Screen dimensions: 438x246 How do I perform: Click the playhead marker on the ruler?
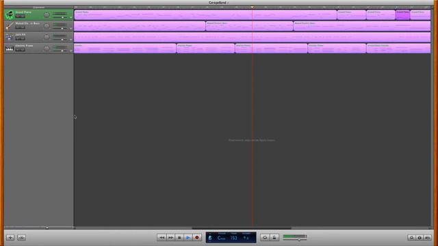[x=253, y=8]
